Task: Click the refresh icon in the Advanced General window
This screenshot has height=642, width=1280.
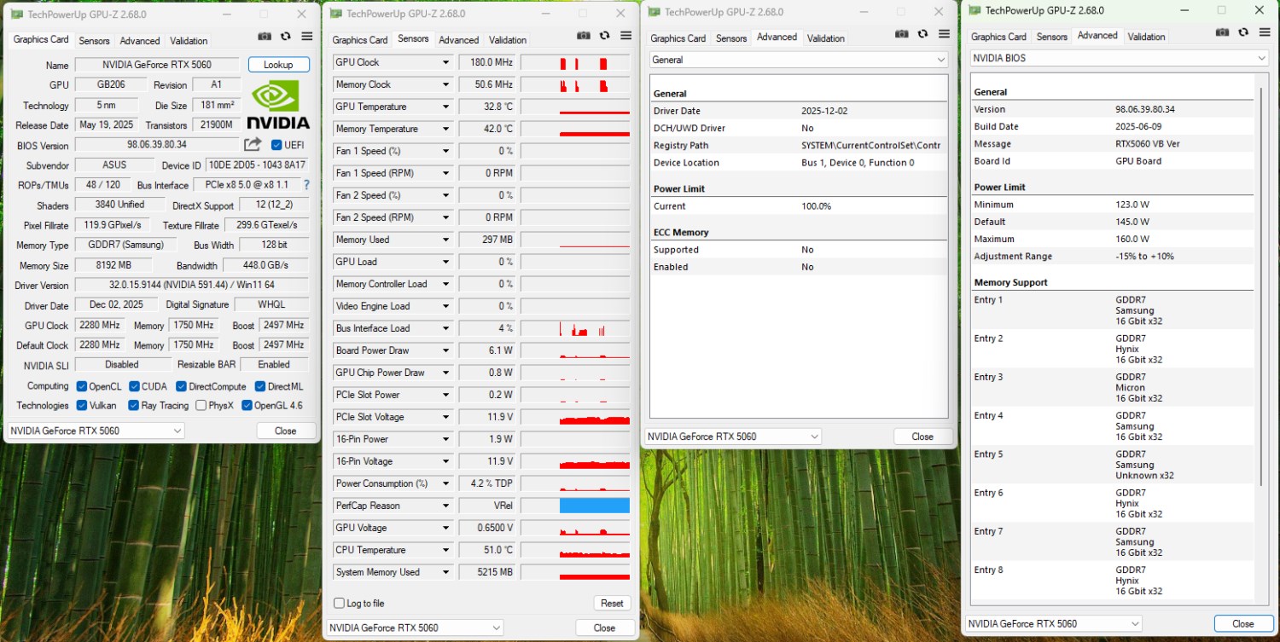Action: (x=922, y=34)
